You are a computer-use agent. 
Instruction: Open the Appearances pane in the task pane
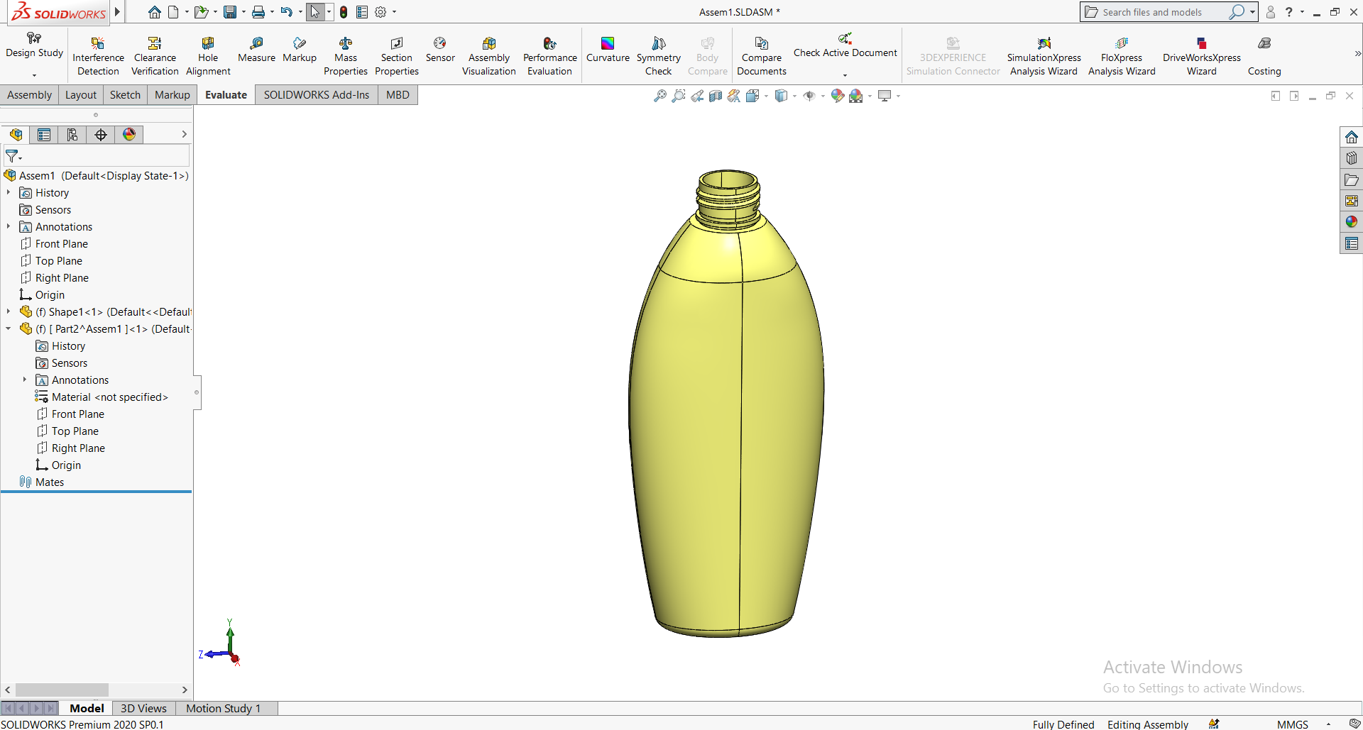coord(1351,222)
